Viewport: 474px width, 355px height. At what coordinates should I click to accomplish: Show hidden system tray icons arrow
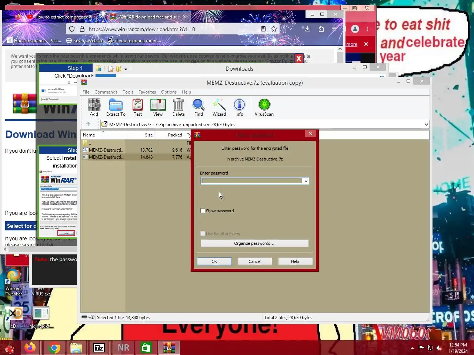[412, 348]
